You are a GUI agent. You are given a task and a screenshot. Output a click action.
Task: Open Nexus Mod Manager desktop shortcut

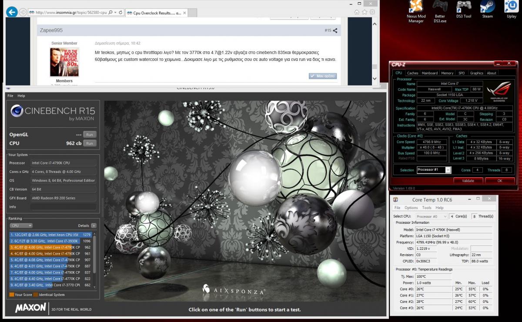click(x=415, y=11)
